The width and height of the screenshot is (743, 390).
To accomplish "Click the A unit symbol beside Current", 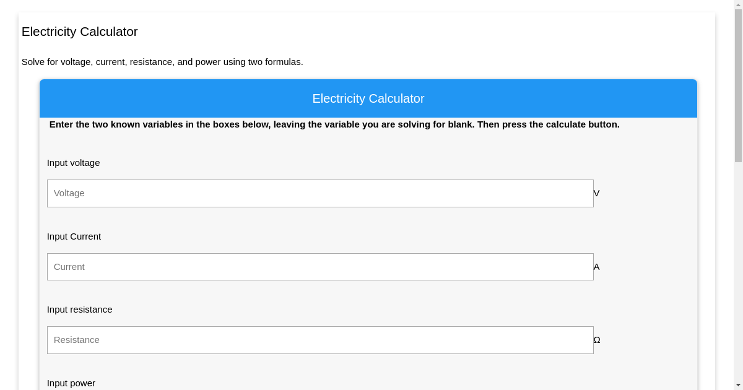I will pos(596,267).
